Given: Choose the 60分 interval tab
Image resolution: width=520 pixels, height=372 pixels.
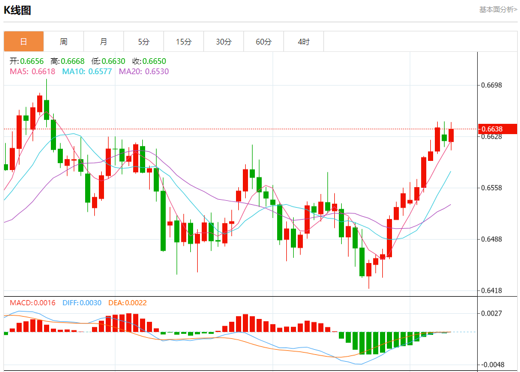Looking at the screenshot, I should pos(263,42).
